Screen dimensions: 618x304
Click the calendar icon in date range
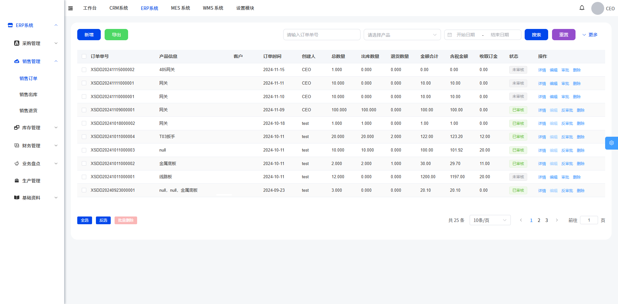450,35
